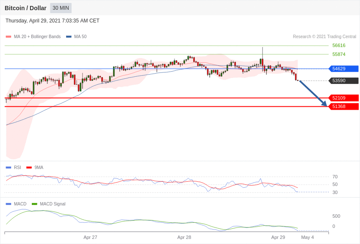Click the Apr 28 date axis label
Screen dimensions: 360x244
pyautogui.click(x=184, y=237)
